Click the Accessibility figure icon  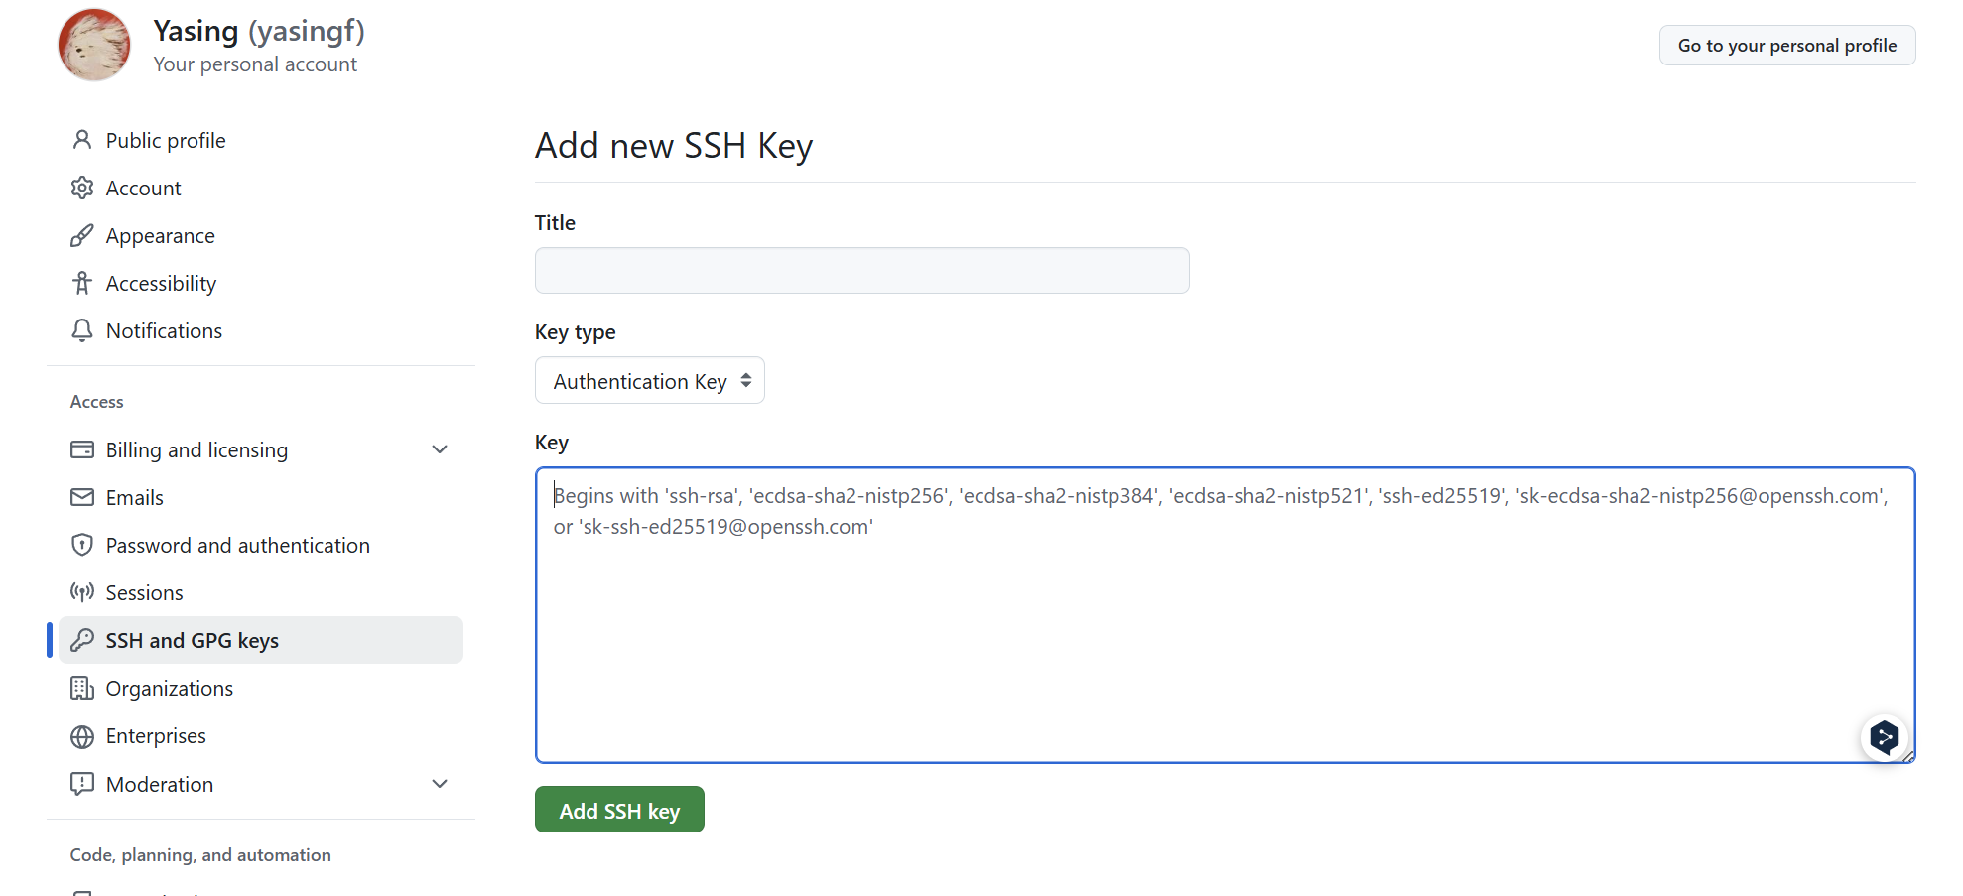(82, 283)
